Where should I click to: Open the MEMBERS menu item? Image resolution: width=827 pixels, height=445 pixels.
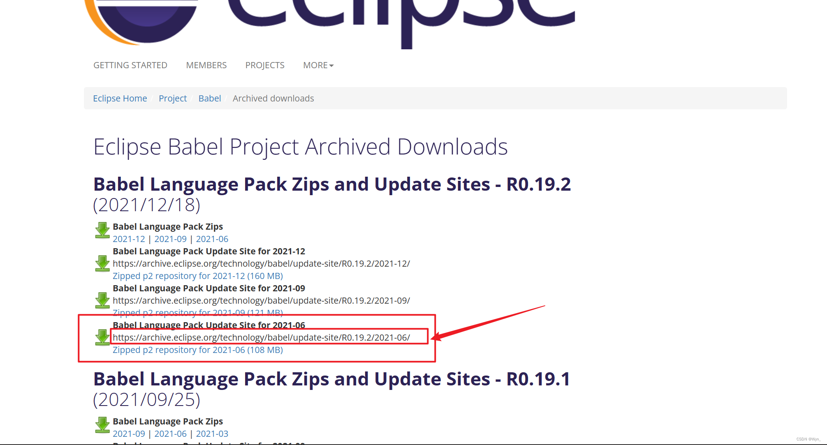pos(206,65)
